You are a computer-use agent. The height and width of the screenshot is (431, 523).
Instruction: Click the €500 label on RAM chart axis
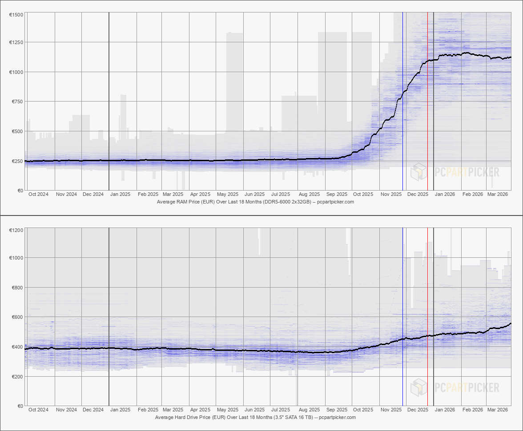point(17,131)
